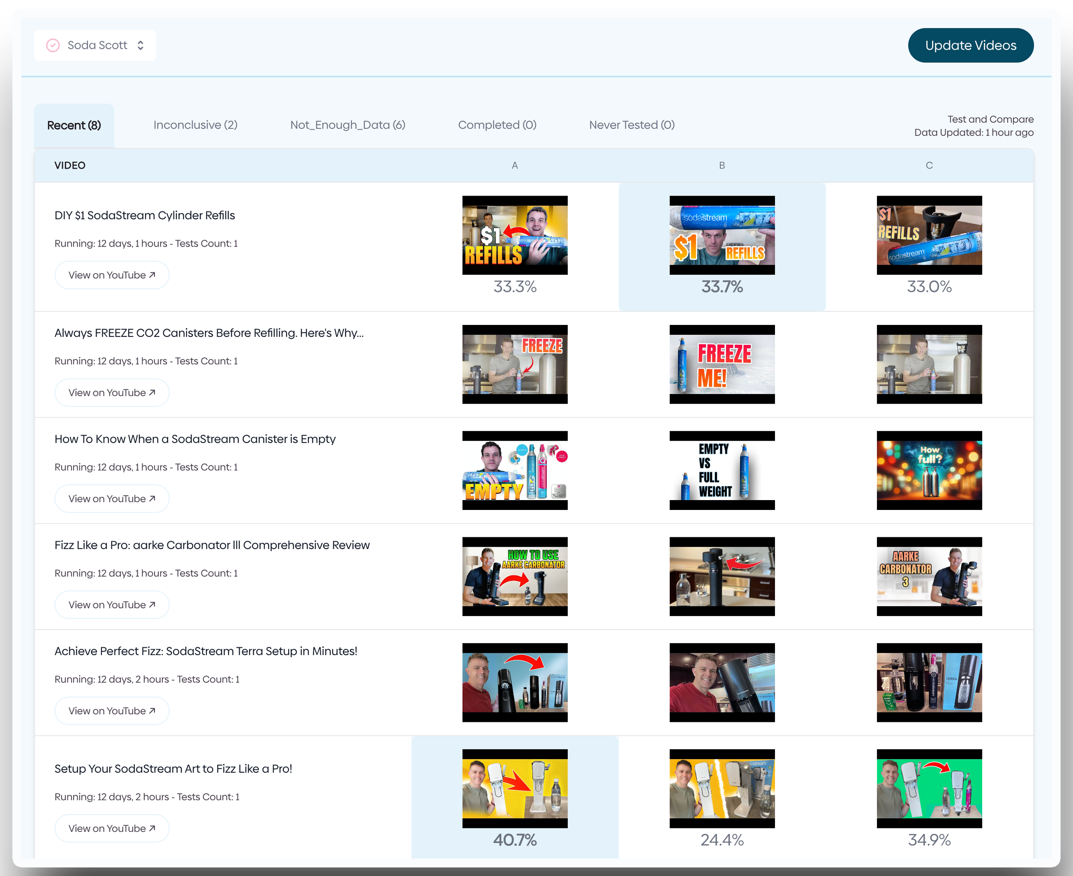This screenshot has height=876, width=1073.
Task: Click the Update Videos button
Action: click(970, 45)
